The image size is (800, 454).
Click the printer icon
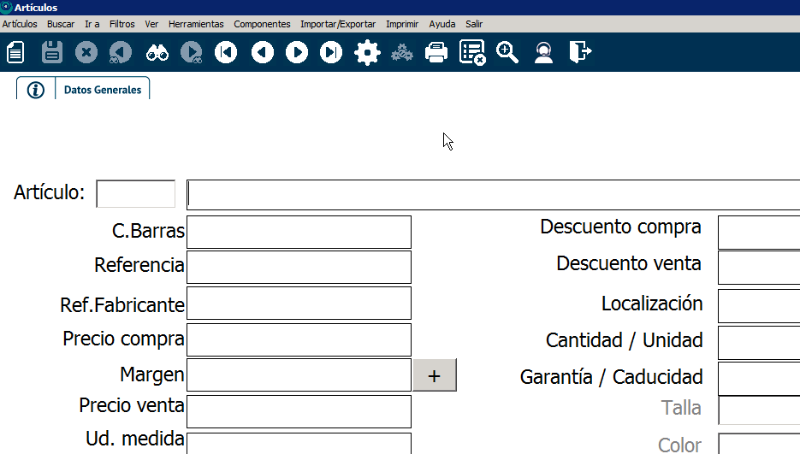click(436, 53)
